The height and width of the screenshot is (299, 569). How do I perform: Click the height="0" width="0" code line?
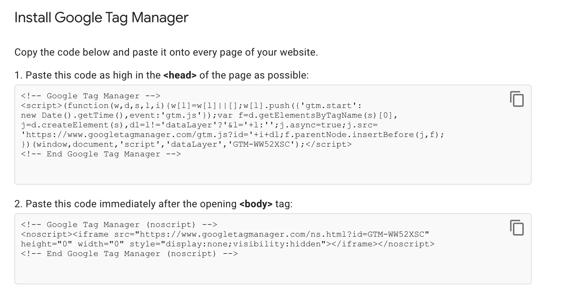[228, 244]
